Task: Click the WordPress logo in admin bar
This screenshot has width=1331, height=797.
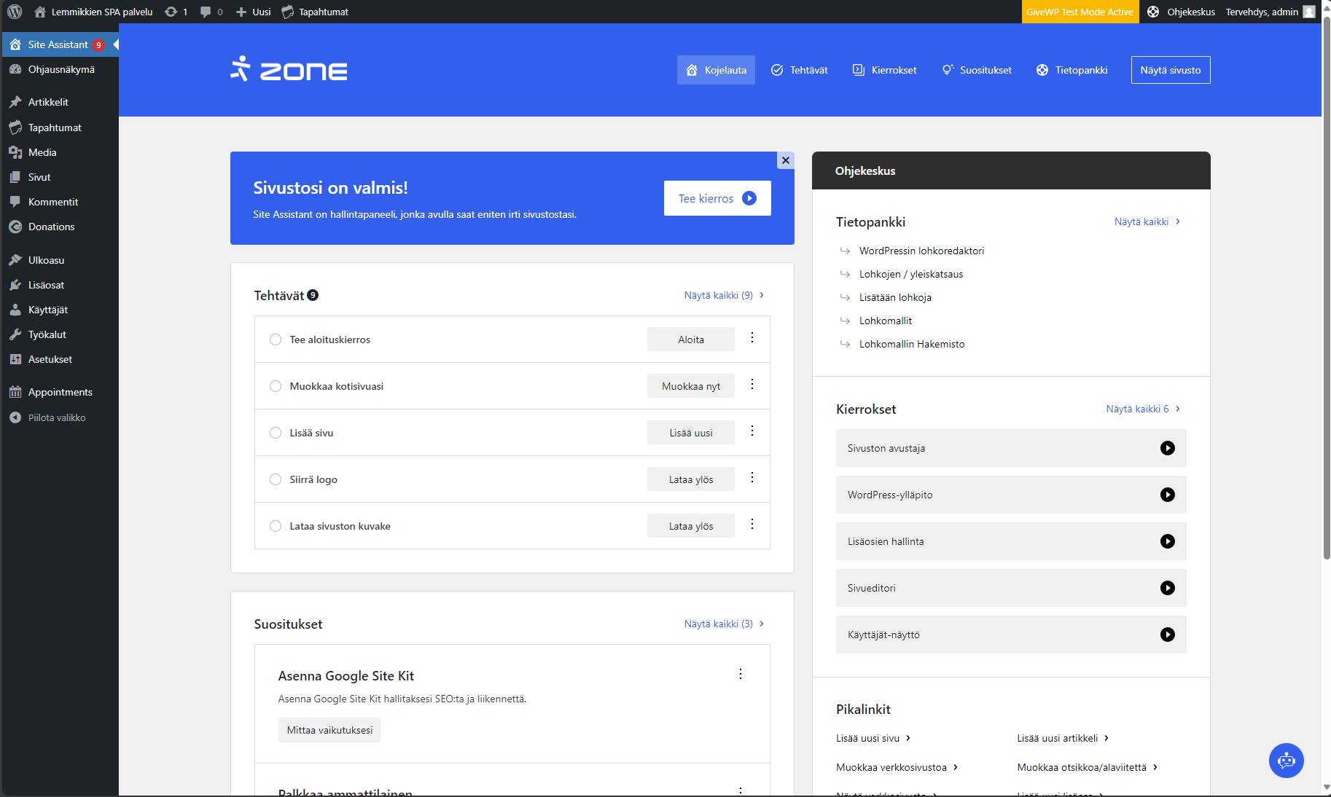Action: tap(15, 12)
